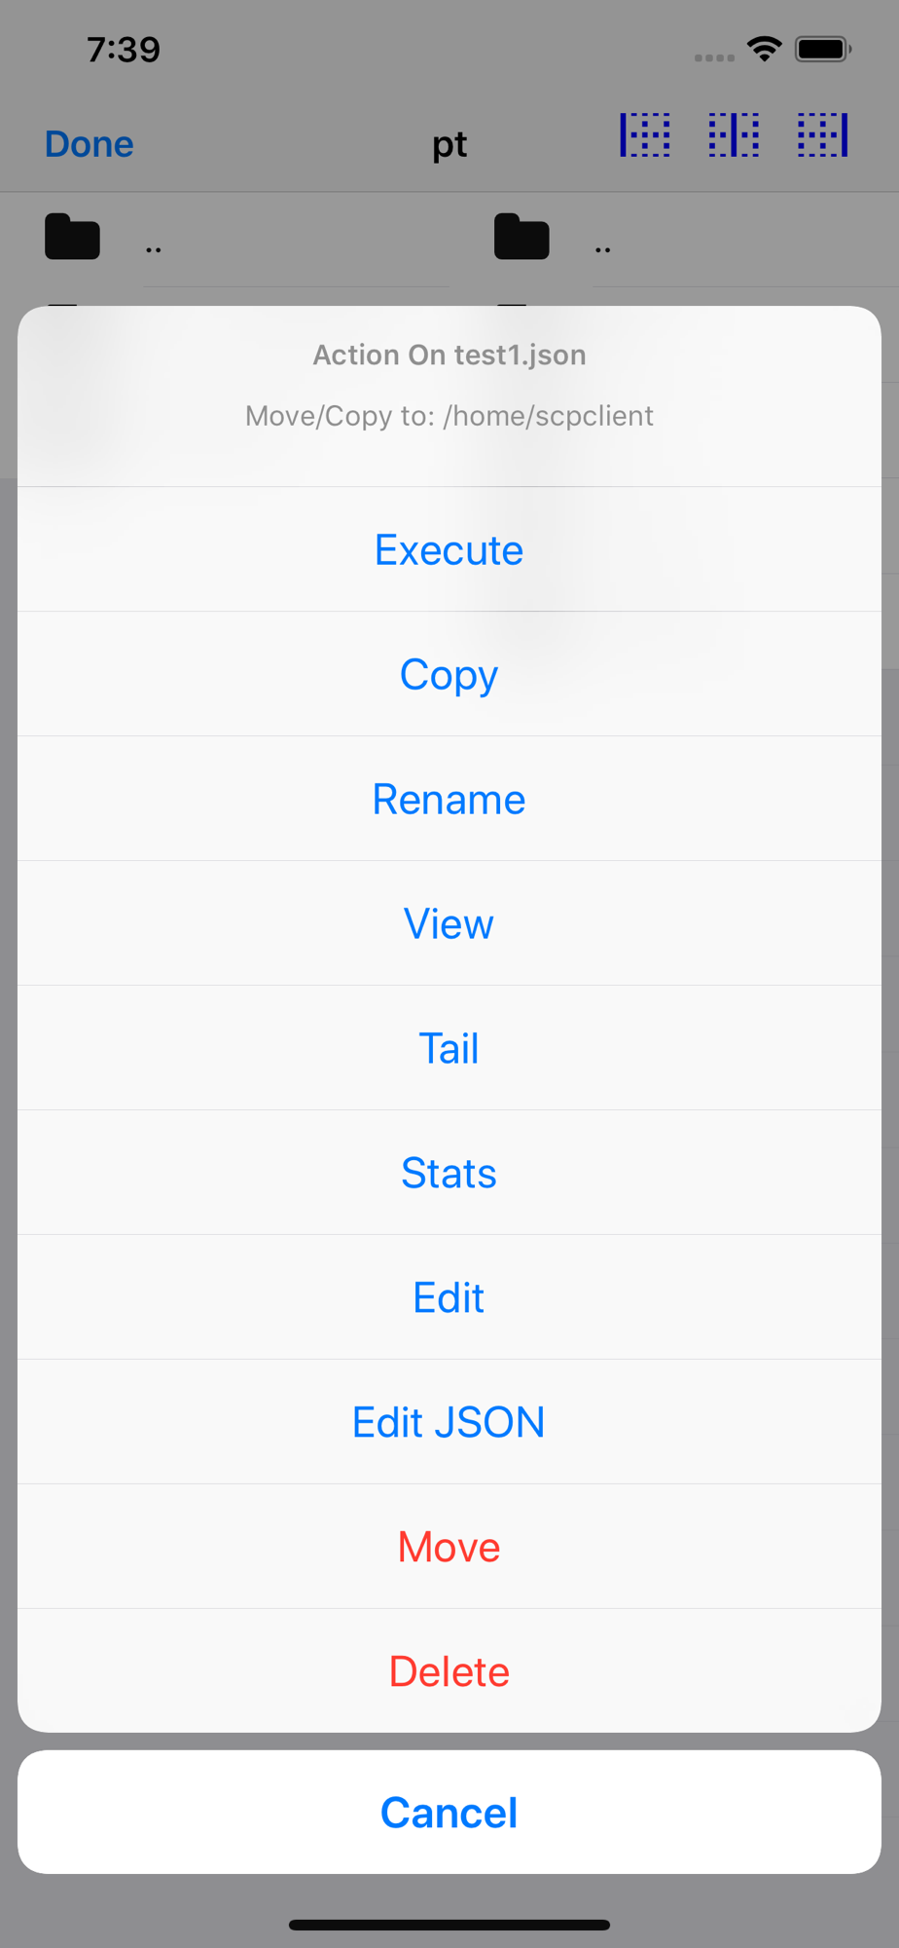Choose the Copy action
Screen dimensions: 899x1948
[x=449, y=674]
